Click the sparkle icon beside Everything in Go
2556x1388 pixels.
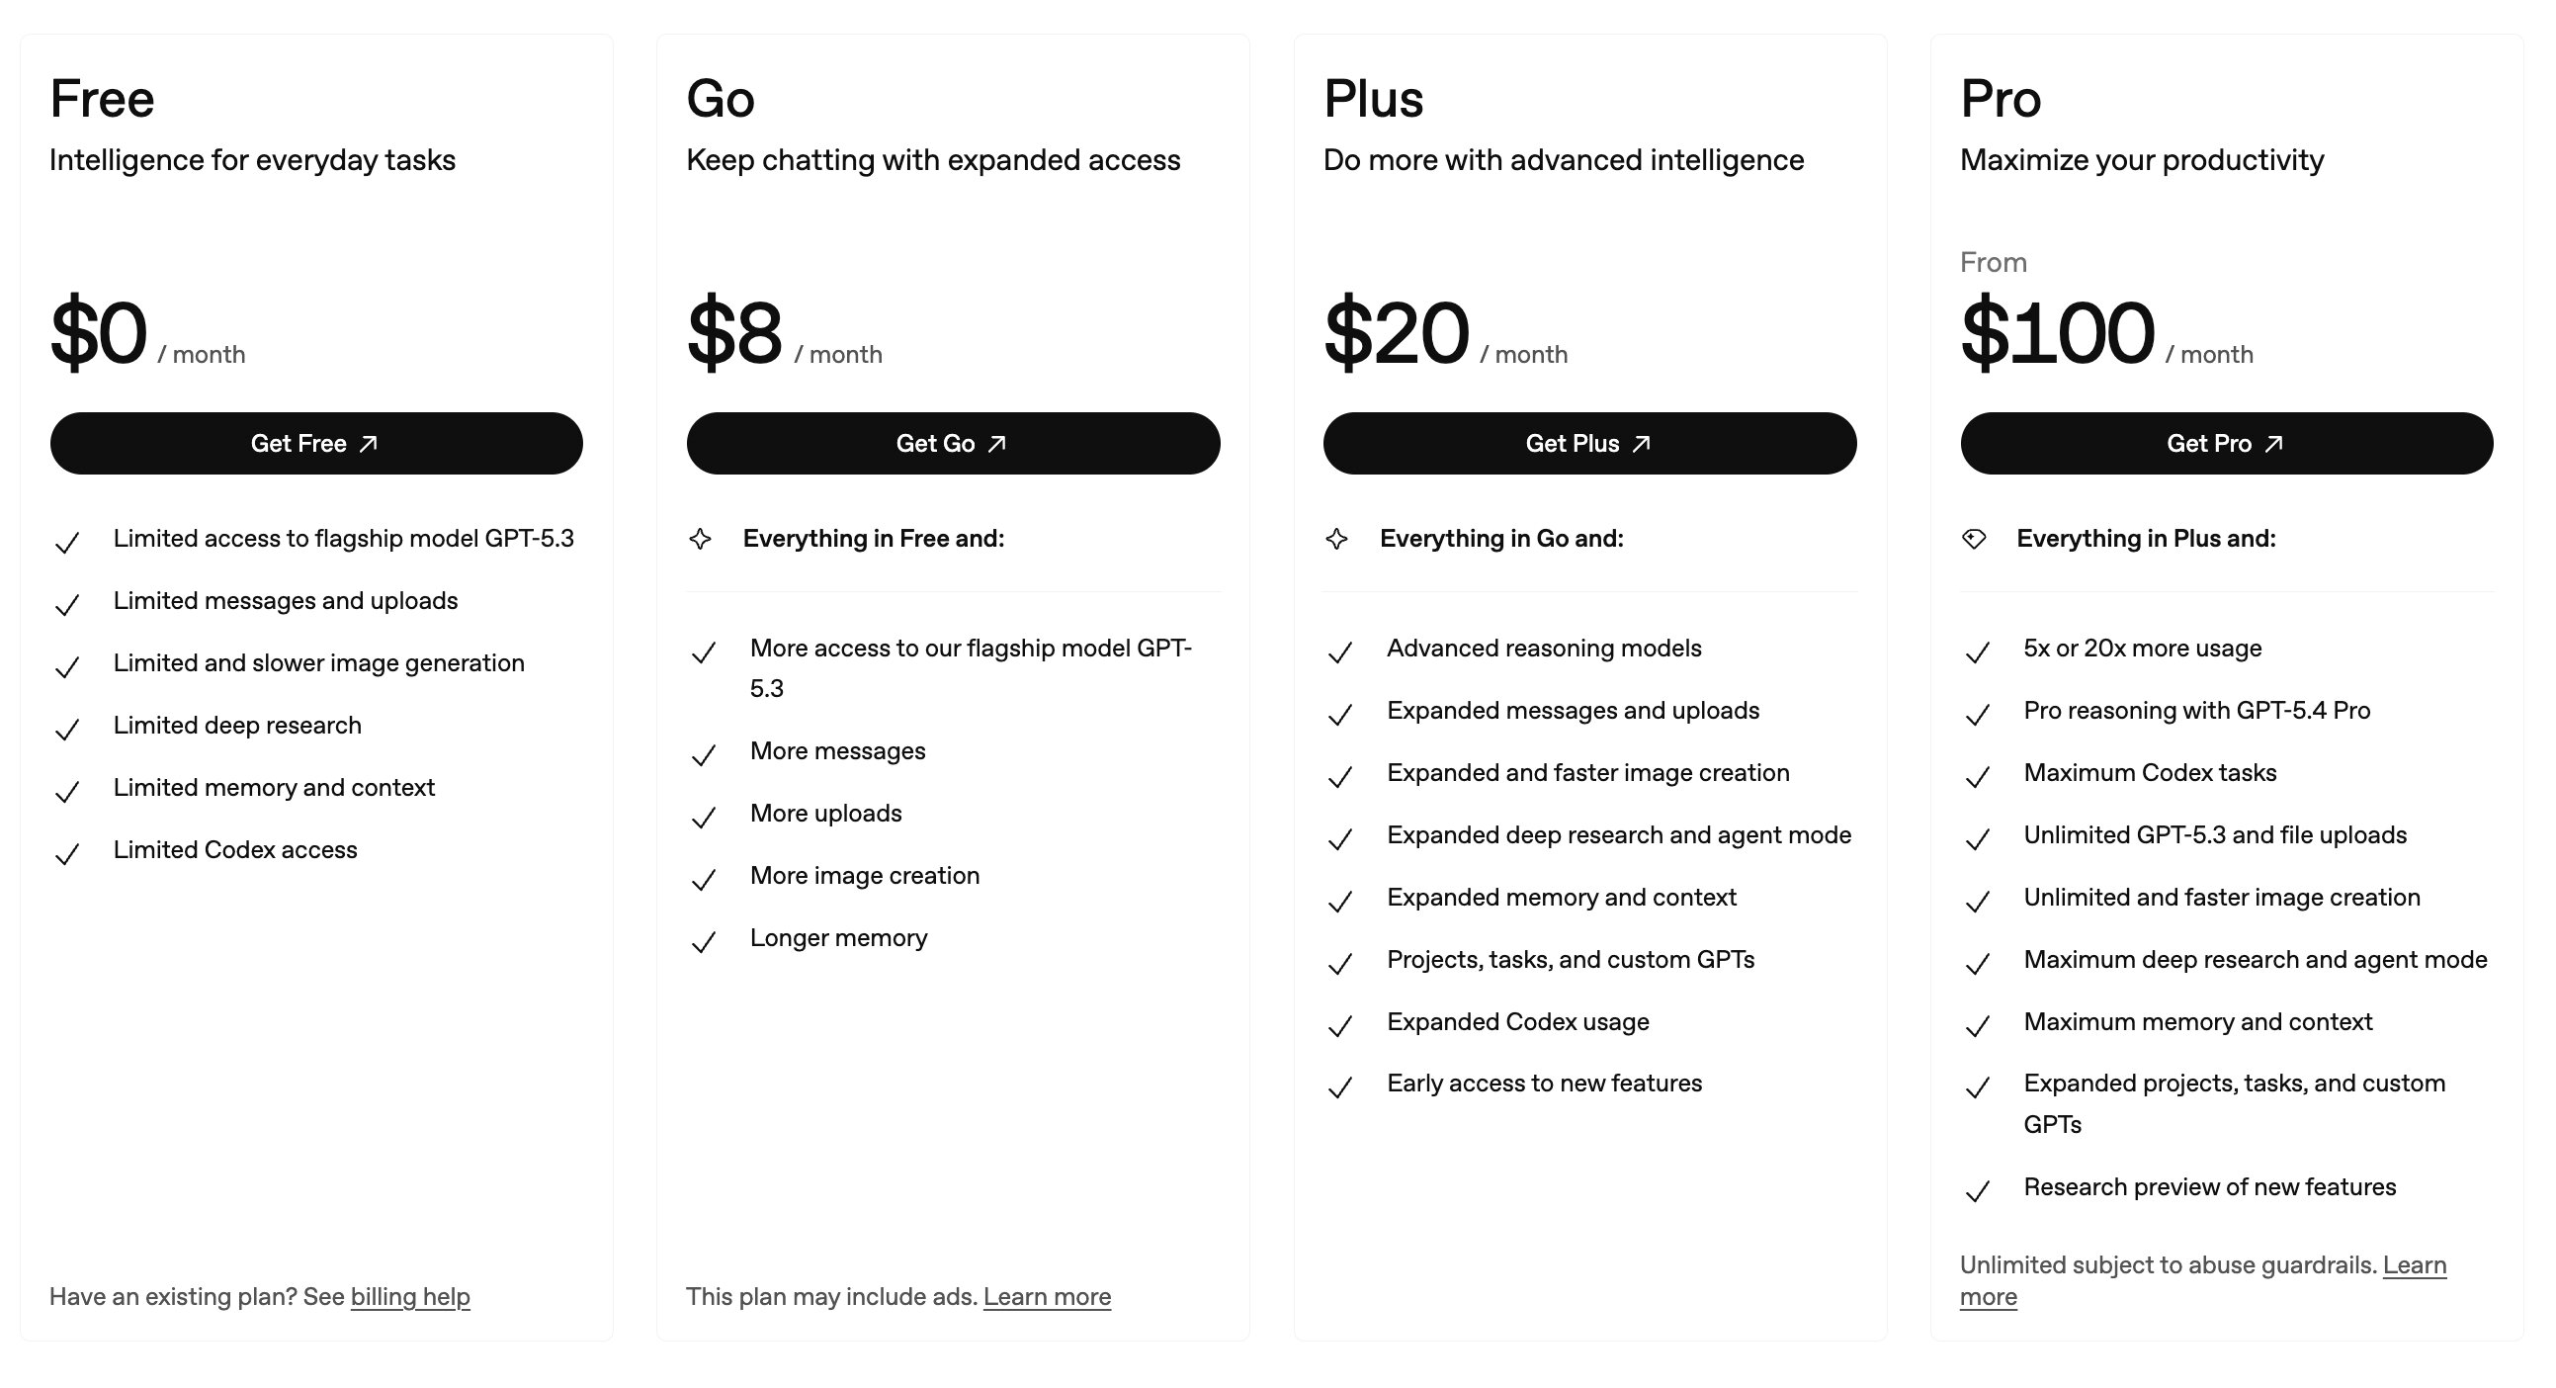pyautogui.click(x=1336, y=539)
